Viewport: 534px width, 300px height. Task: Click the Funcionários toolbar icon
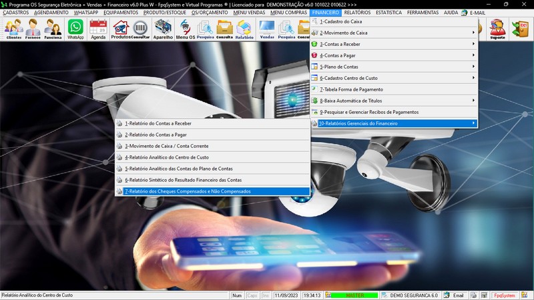pyautogui.click(x=53, y=29)
